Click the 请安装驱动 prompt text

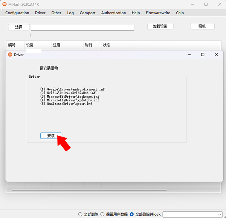49,68
